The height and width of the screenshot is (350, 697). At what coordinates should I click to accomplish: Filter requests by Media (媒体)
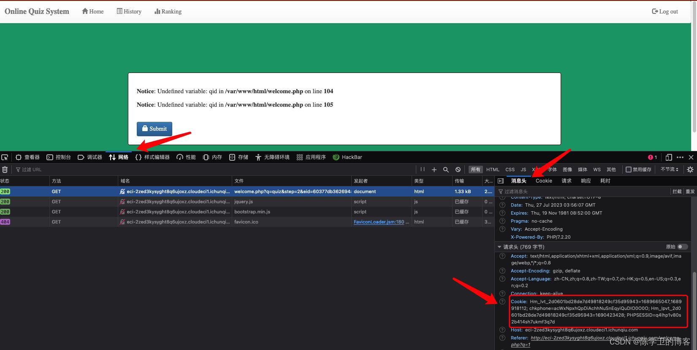583,170
